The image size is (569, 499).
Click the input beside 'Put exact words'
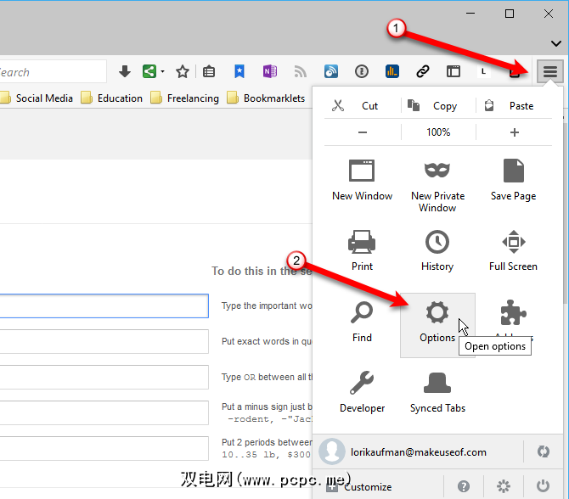click(x=104, y=342)
